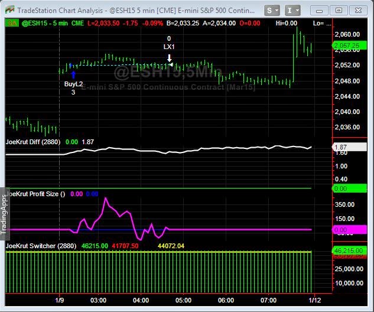Click the BuyL2 trade label
374x312 pixels.
[x=73, y=84]
